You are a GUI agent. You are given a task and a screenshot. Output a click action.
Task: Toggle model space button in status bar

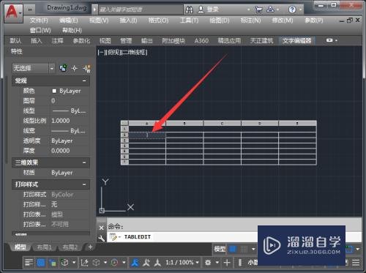(220, 249)
